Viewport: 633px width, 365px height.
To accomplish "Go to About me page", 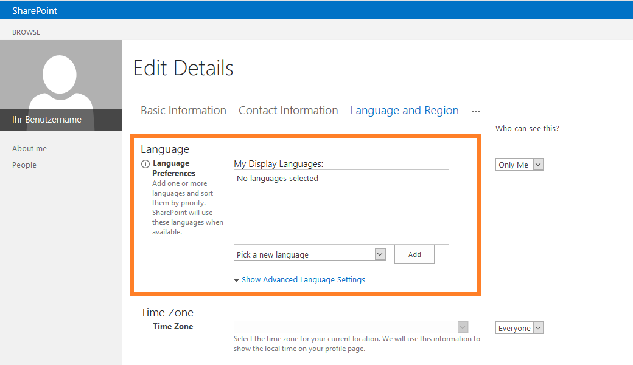I will pyautogui.click(x=29, y=149).
